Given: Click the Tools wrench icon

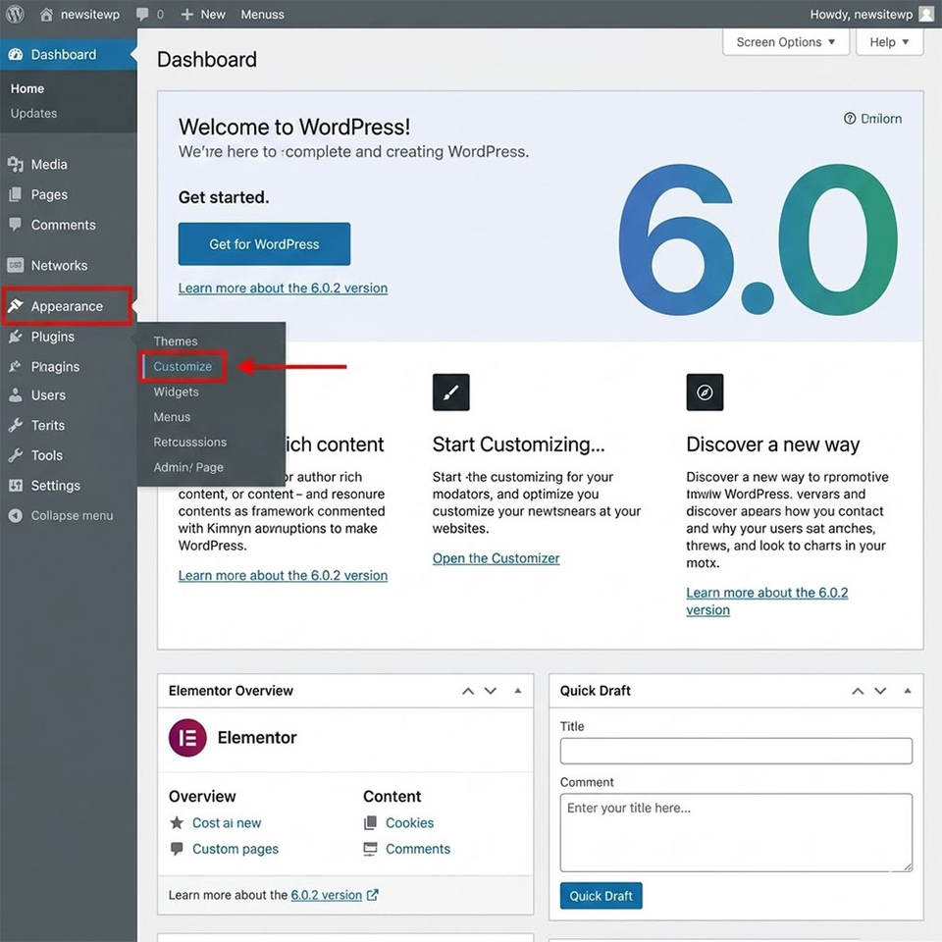Looking at the screenshot, I should (16, 455).
